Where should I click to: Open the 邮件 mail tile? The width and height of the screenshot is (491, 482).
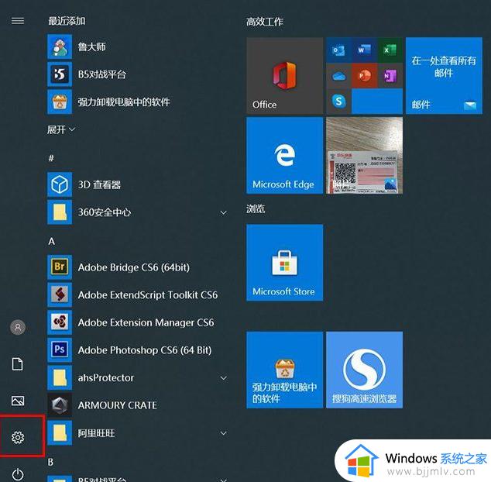point(444,75)
